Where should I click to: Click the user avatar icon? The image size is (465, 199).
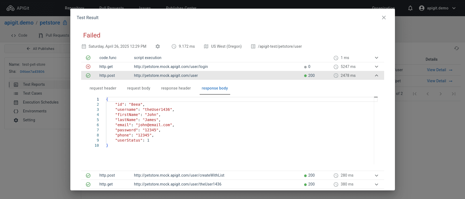click(422, 8)
